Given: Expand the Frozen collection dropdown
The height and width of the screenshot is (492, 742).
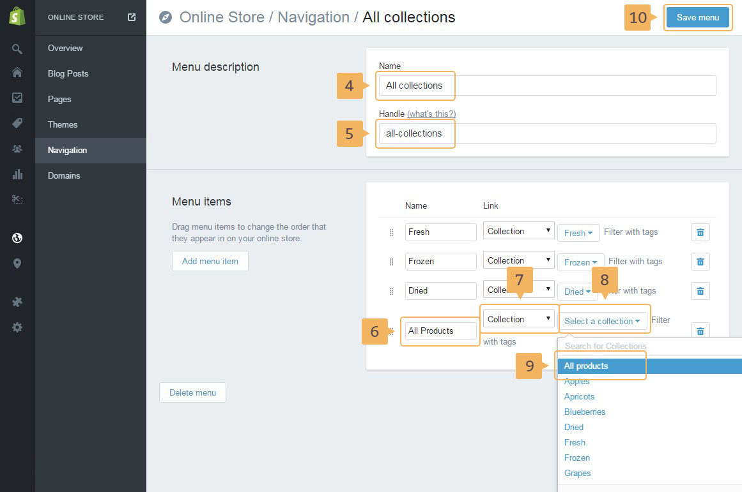Looking at the screenshot, I should [581, 262].
